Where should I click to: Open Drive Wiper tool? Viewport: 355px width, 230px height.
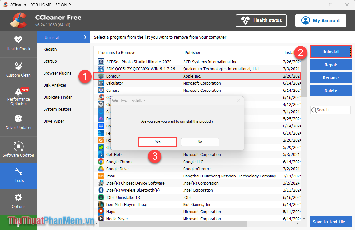(63, 121)
